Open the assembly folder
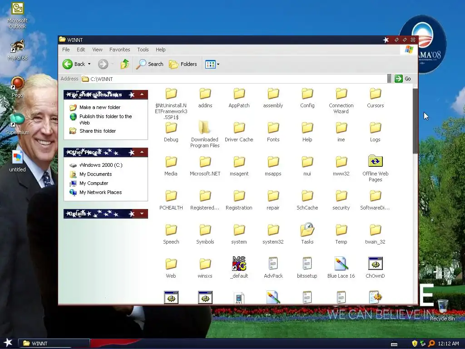 pos(273,98)
